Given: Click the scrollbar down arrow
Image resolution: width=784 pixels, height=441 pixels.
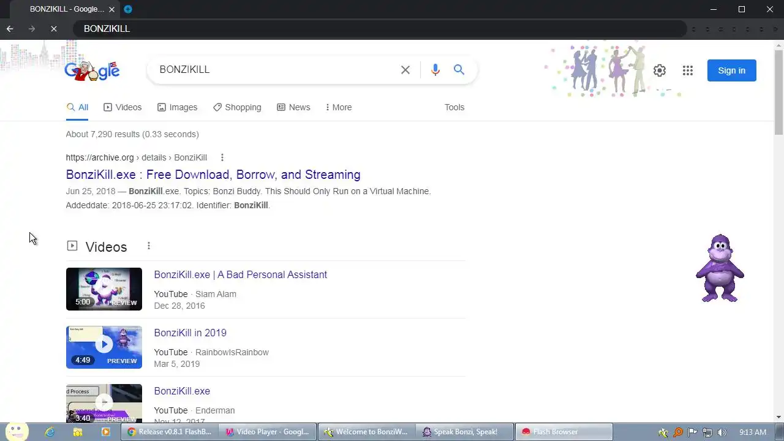Looking at the screenshot, I should (779, 418).
